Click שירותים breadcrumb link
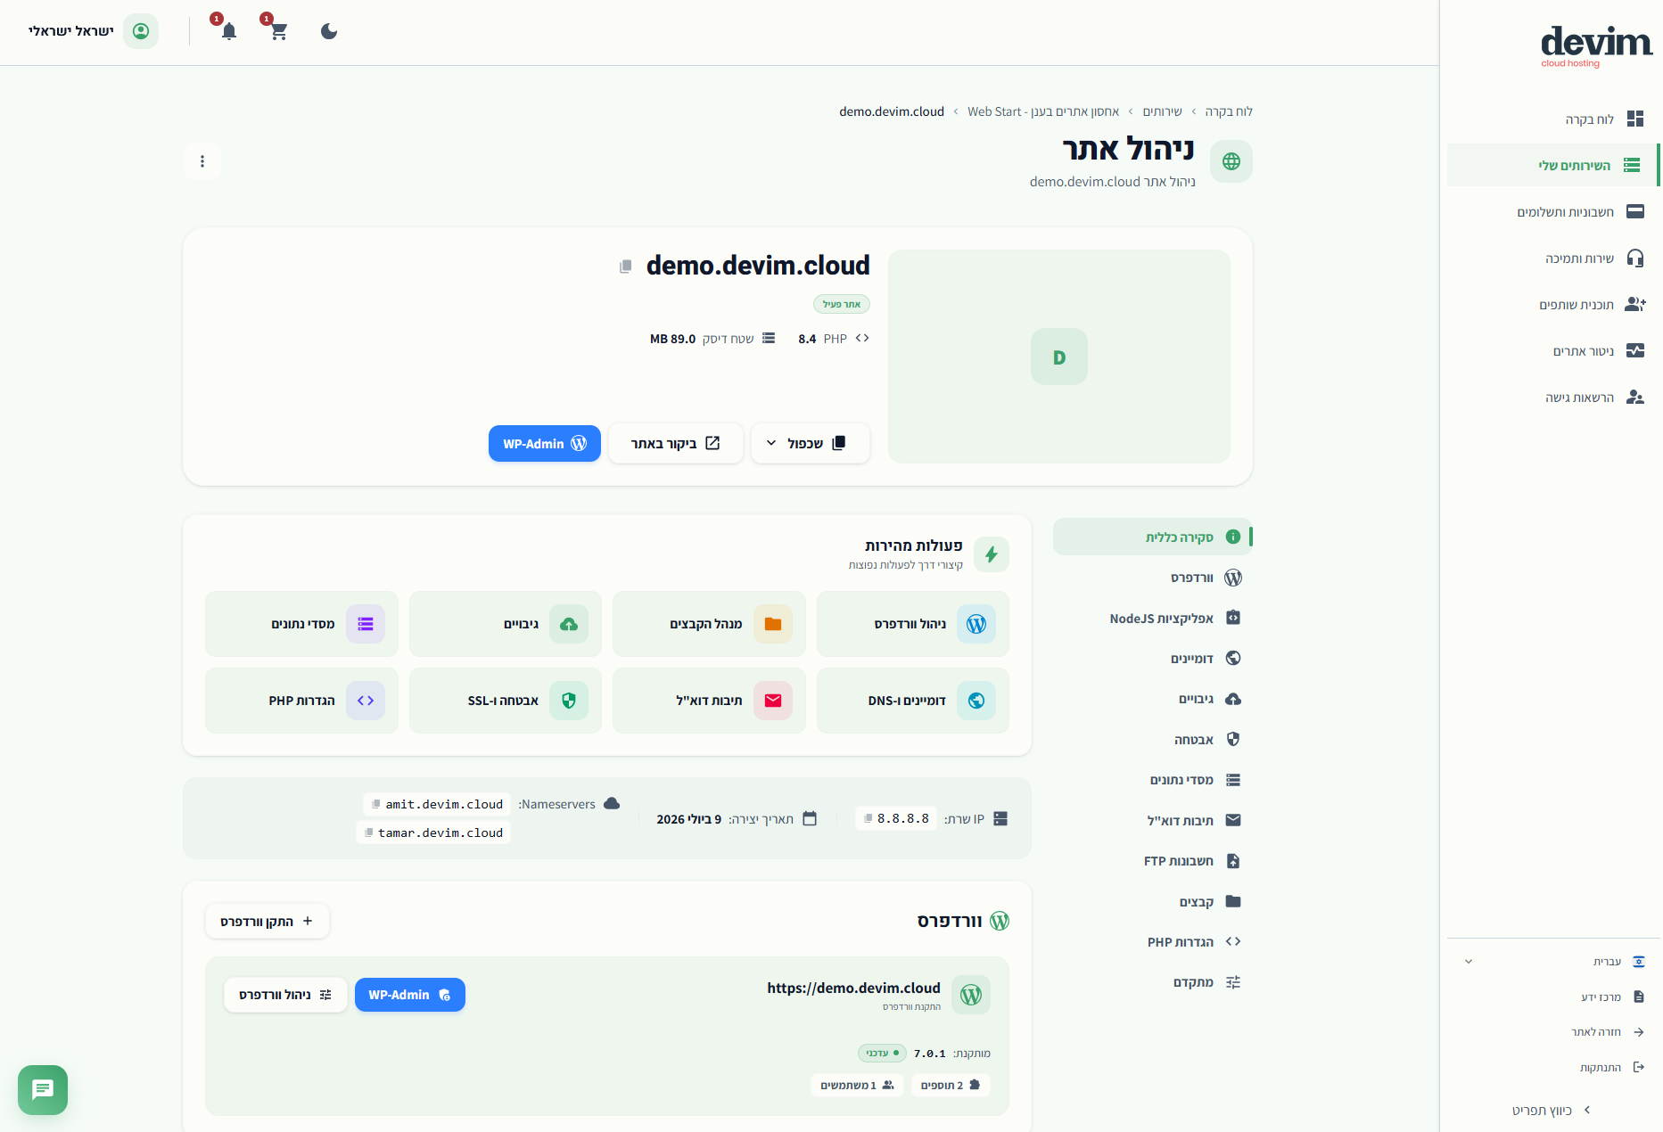 tap(1162, 111)
